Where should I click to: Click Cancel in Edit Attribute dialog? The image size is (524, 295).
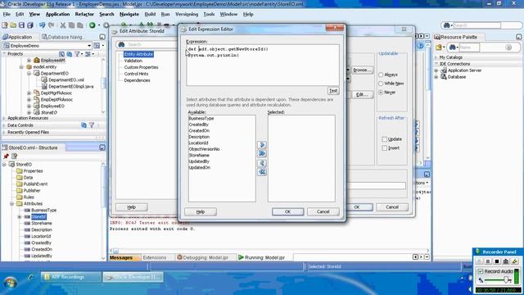pyautogui.click(x=392, y=207)
